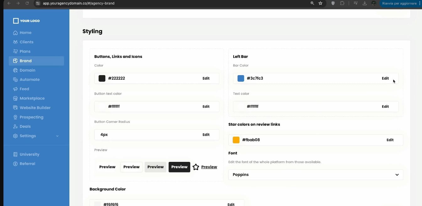Click the star icon in the Preview row
Screen dimensions: 422x206
tap(196, 167)
